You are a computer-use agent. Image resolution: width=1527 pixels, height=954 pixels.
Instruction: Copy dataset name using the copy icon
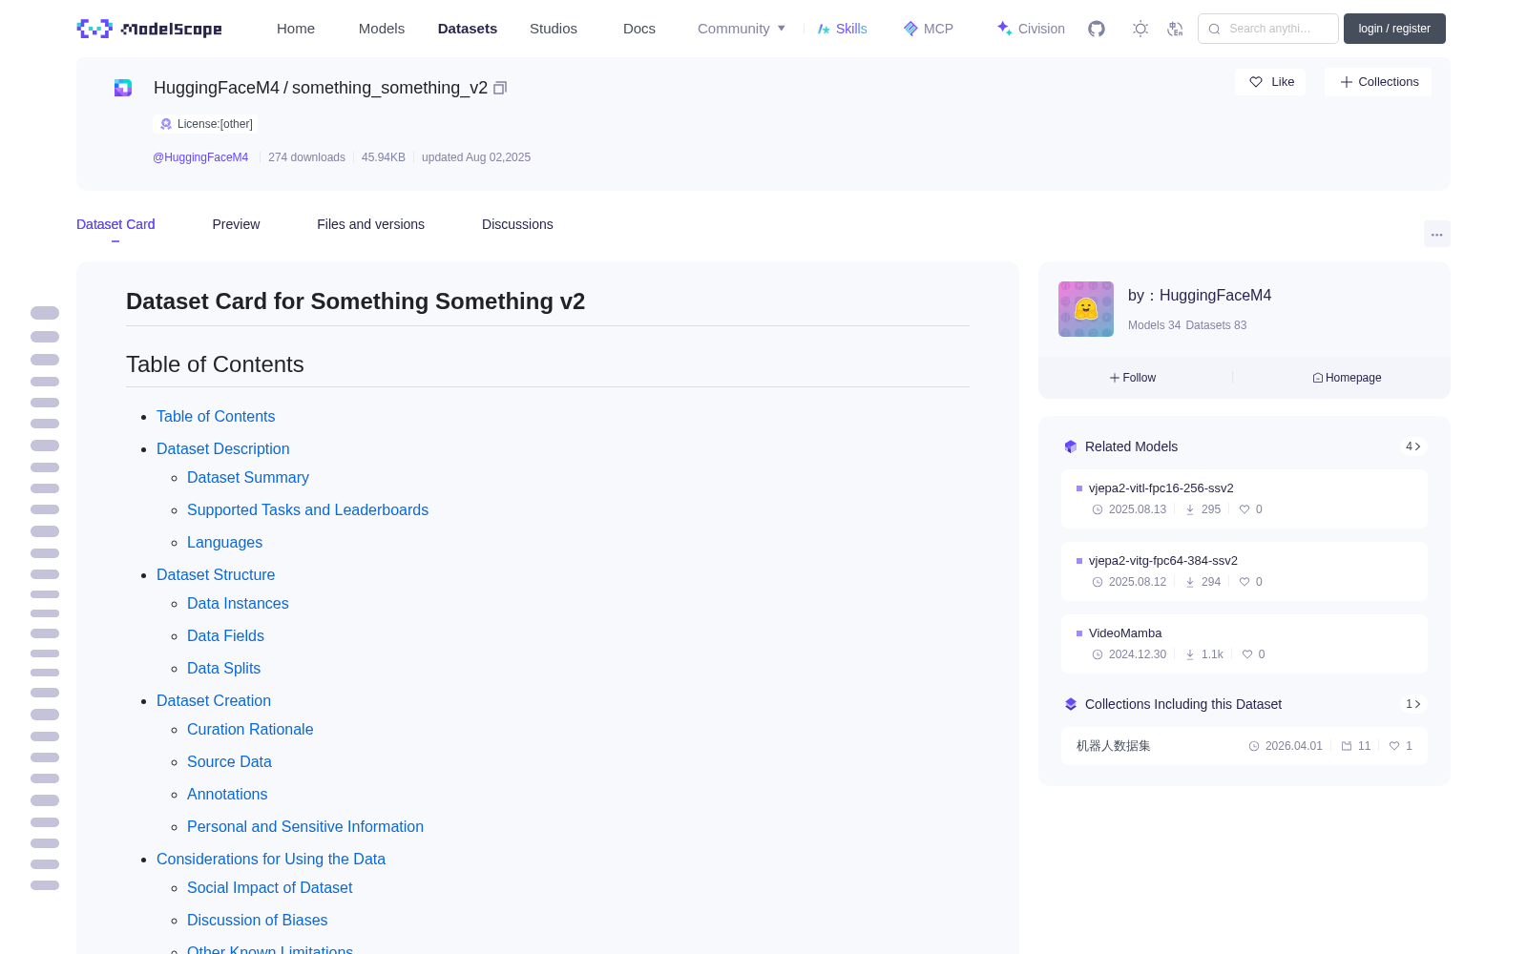[500, 88]
